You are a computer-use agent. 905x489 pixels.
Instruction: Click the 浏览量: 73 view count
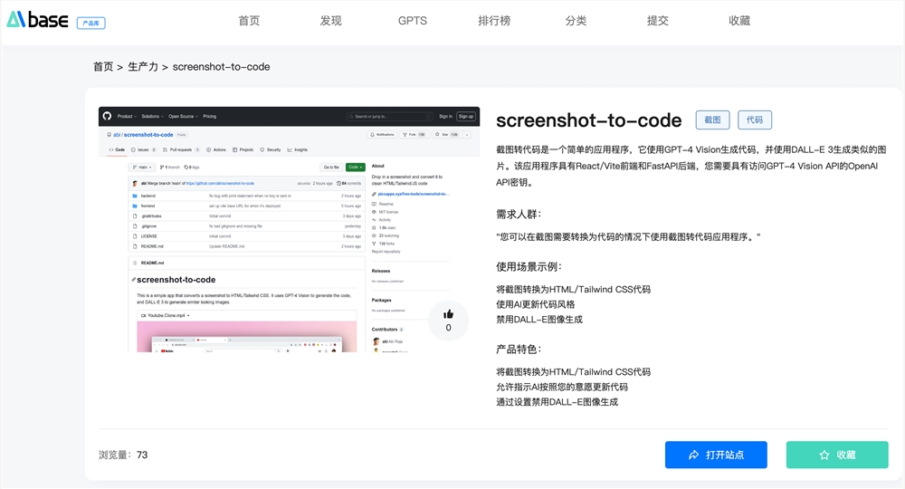[123, 455]
